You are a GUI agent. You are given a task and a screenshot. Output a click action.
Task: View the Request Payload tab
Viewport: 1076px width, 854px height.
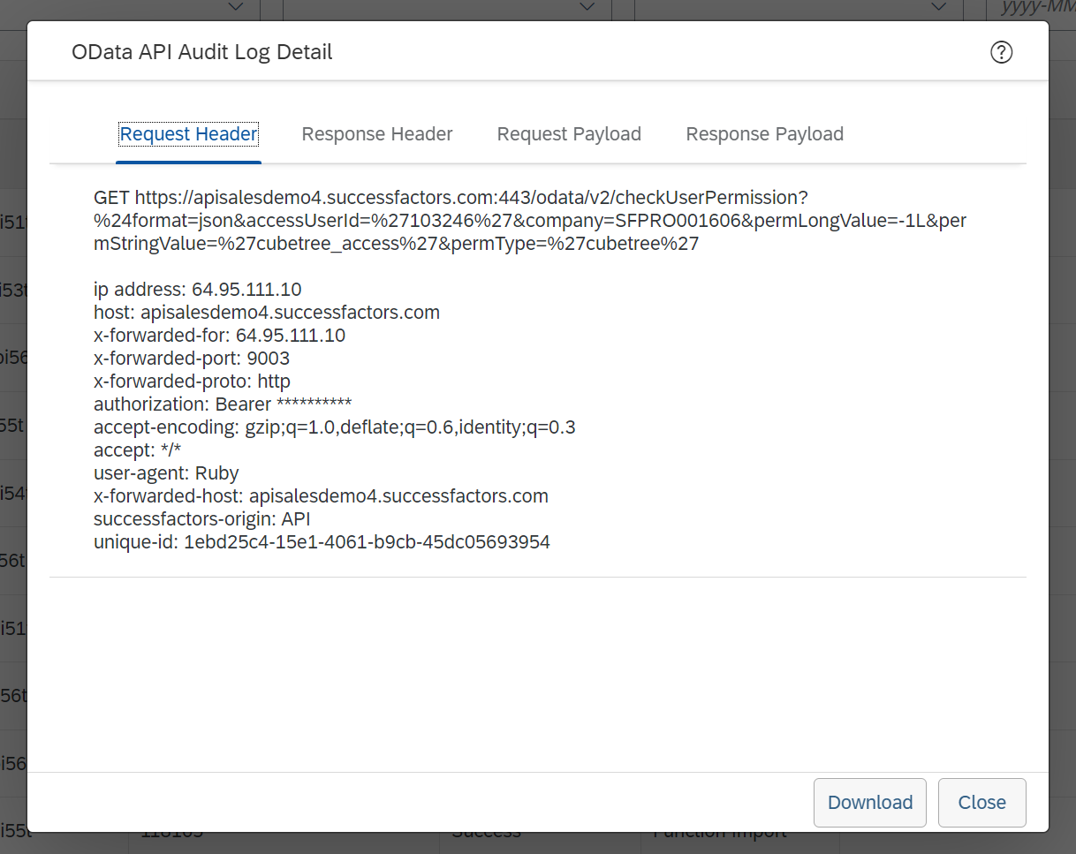(569, 134)
